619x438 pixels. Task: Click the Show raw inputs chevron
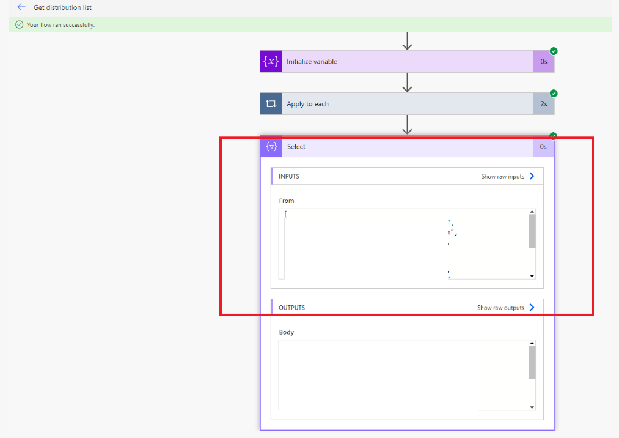click(x=532, y=176)
